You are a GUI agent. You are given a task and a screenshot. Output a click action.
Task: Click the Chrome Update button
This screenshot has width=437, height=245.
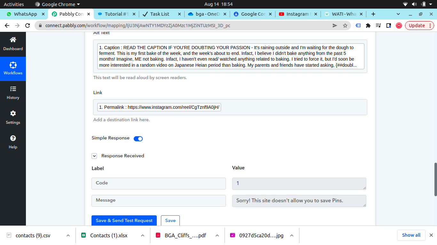pos(419,26)
